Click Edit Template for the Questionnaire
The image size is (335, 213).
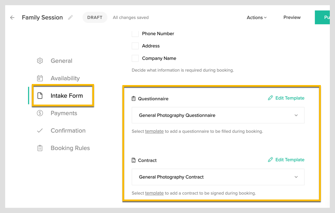pos(286,98)
